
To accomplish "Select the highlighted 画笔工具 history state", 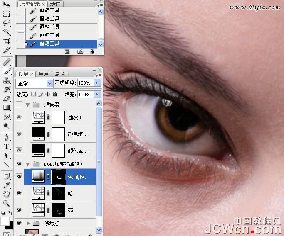I will (x=61, y=44).
